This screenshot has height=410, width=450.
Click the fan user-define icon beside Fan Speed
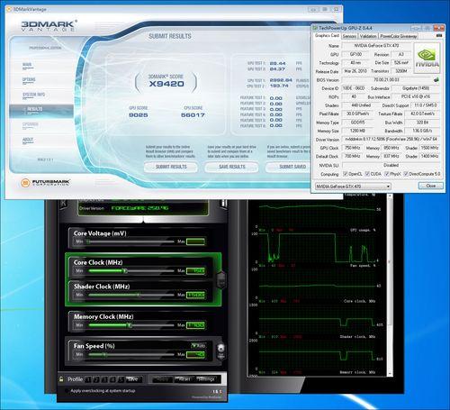tap(221, 351)
